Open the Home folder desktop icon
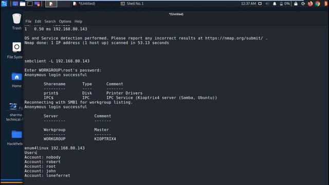The width and height of the screenshot is (329, 185). (x=16, y=80)
